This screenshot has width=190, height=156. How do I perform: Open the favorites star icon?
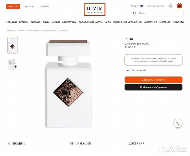(x=170, y=5)
